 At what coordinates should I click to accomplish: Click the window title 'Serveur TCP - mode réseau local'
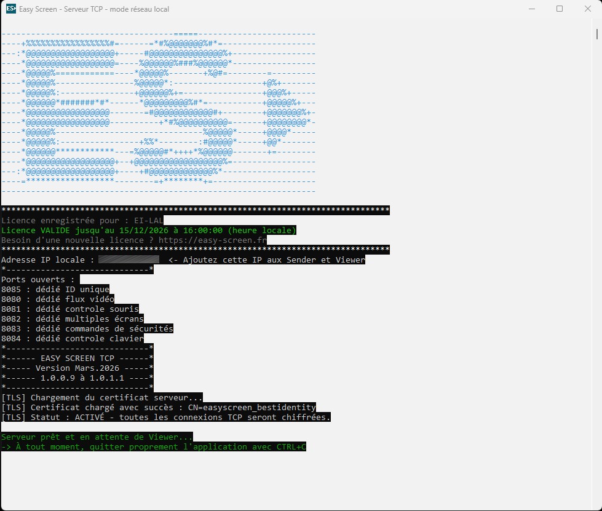click(x=117, y=9)
